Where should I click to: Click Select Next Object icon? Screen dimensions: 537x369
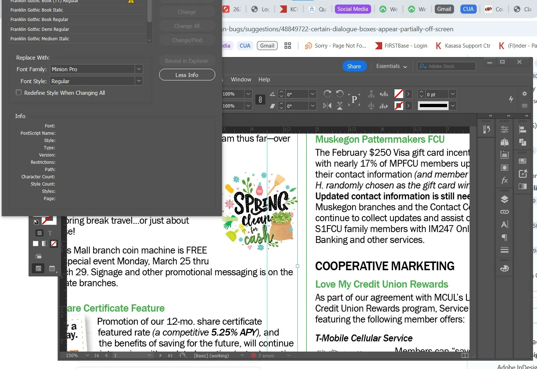coord(384,106)
